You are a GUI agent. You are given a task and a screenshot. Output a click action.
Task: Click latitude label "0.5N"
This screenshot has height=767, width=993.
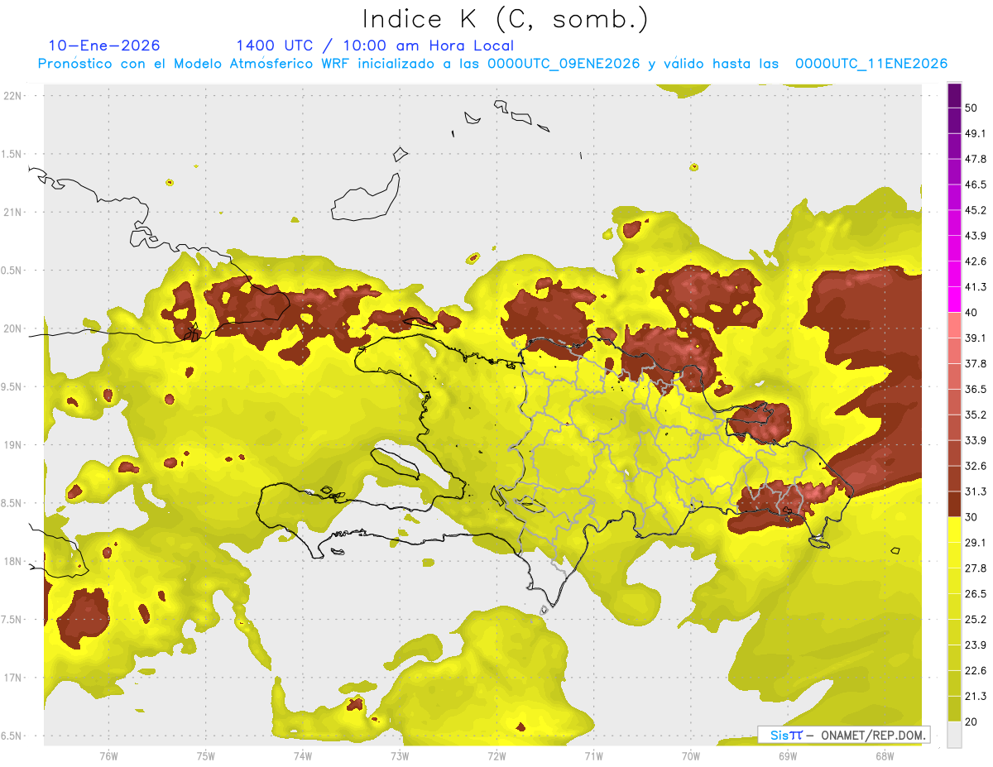(12, 271)
